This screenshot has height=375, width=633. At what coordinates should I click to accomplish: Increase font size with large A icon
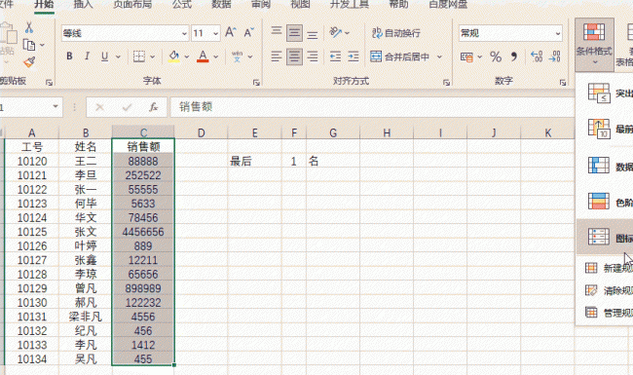[x=231, y=32]
